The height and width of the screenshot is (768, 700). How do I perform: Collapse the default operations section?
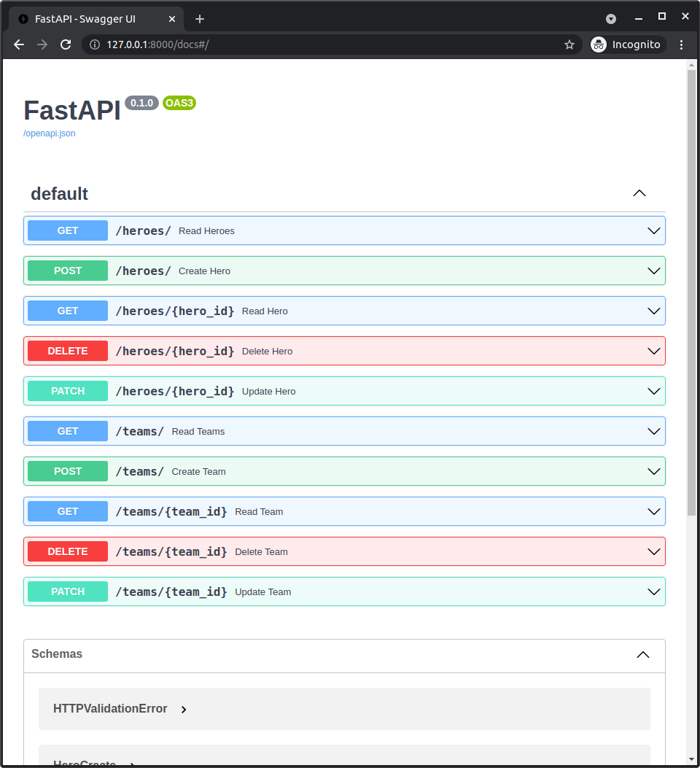[639, 193]
